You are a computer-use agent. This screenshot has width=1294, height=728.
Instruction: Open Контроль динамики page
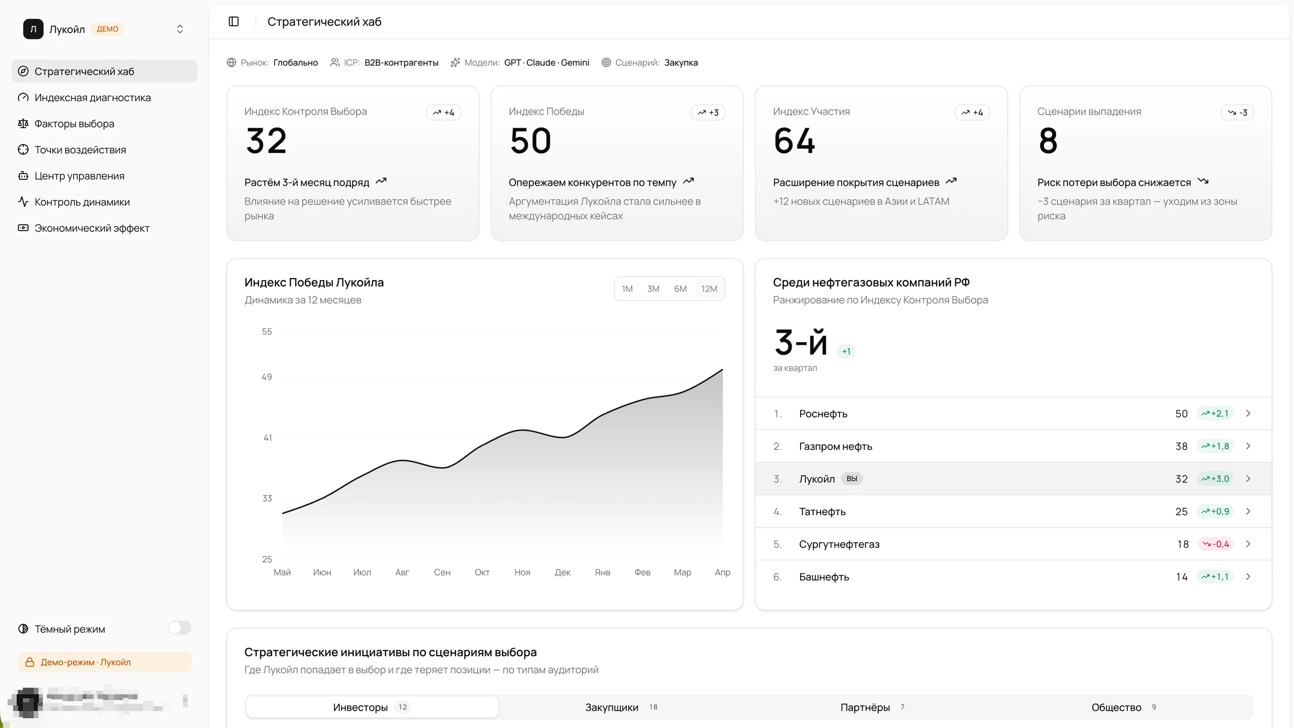click(x=105, y=202)
